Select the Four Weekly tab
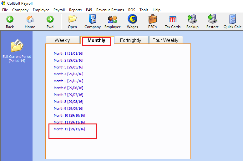Viewport: 243px width, 161px height. click(165, 40)
